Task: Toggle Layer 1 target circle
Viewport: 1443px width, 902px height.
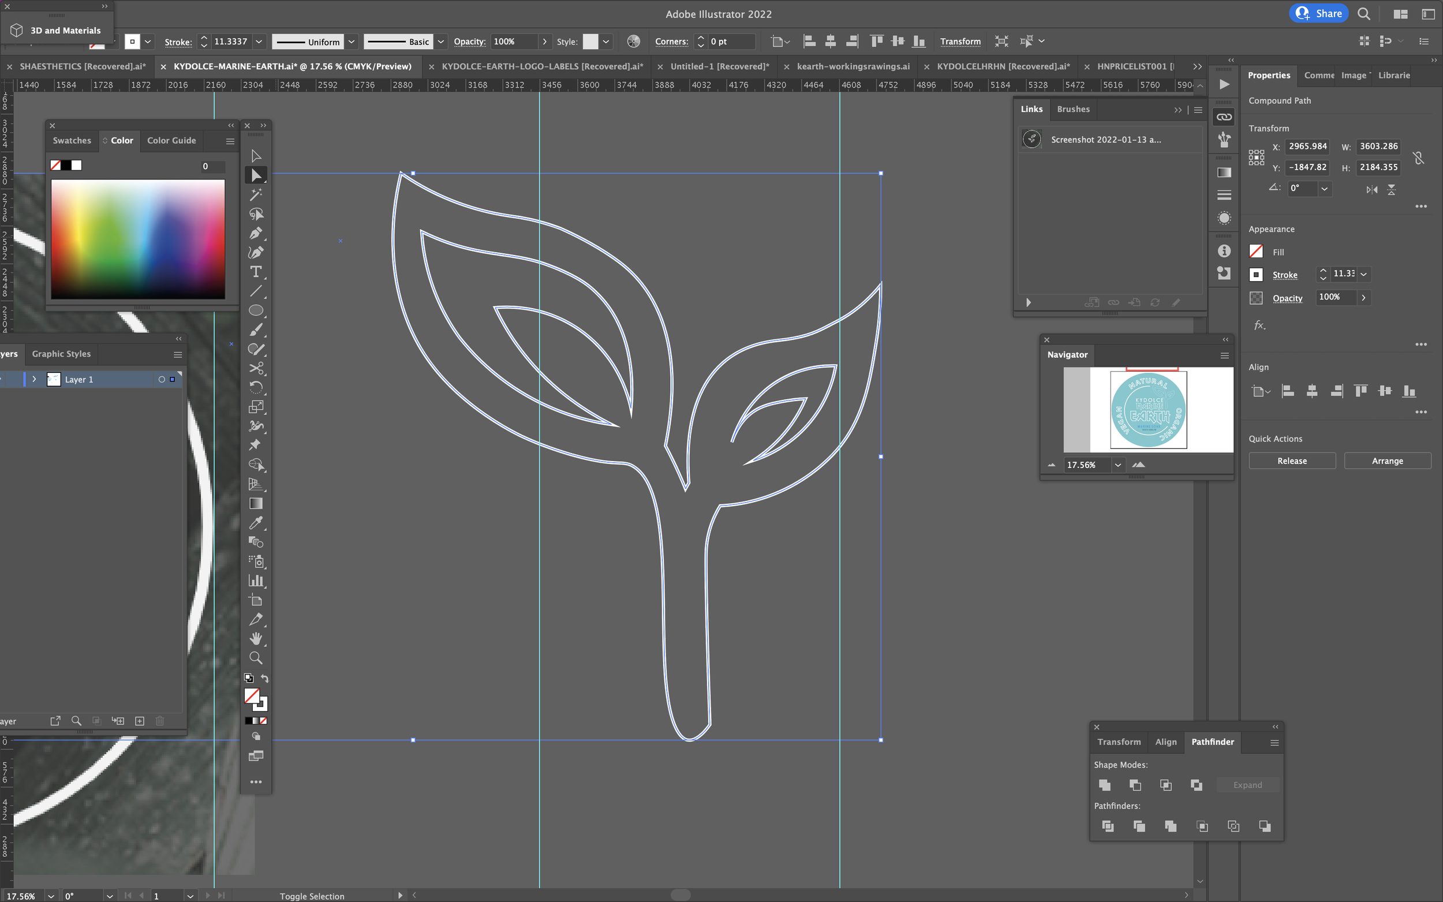Action: tap(162, 379)
